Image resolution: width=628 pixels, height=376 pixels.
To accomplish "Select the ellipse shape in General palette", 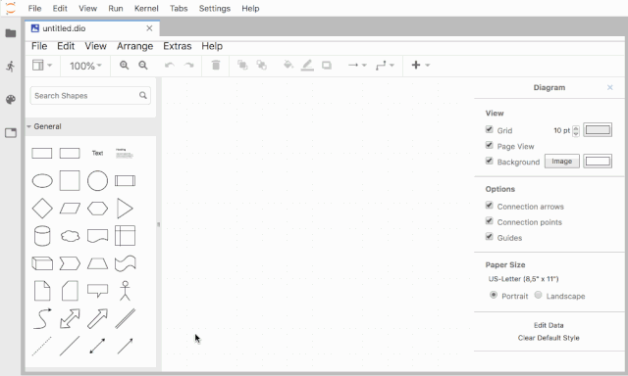I will tap(42, 180).
